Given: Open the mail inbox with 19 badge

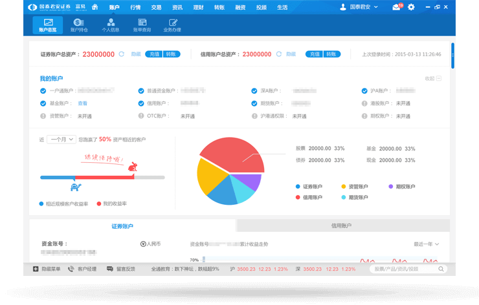Looking at the screenshot, I should tap(397, 6).
